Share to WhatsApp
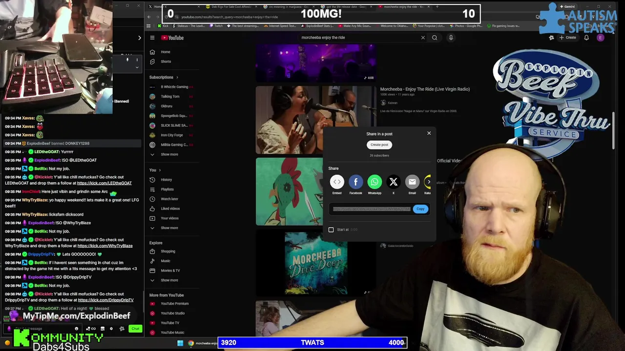The image size is (625, 351). pos(375,182)
